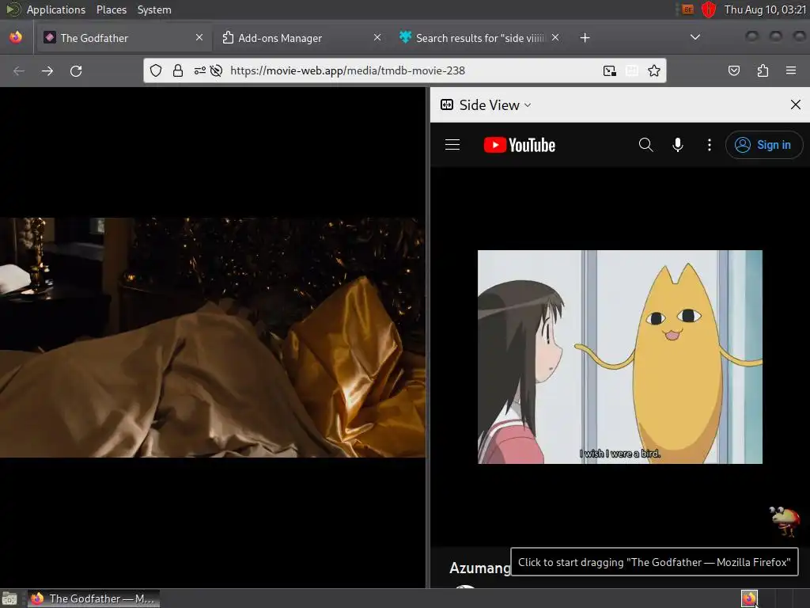The image size is (810, 608).
Task: Close The Godfather tab
Action: point(199,37)
